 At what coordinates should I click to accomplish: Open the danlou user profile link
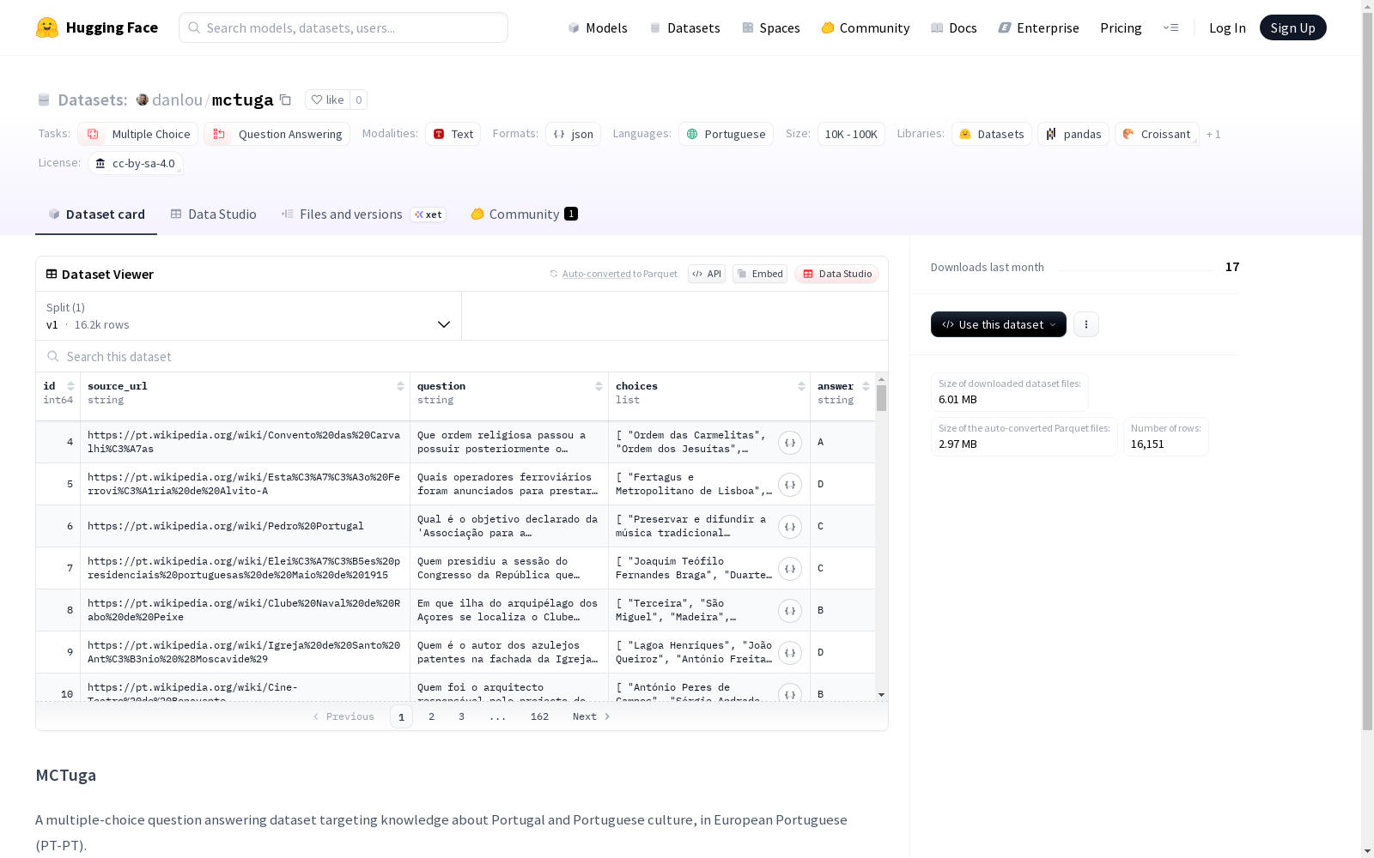177,100
